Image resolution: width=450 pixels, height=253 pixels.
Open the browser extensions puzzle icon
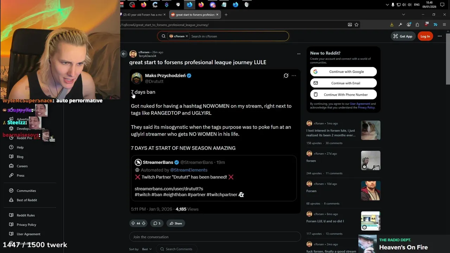(417, 25)
